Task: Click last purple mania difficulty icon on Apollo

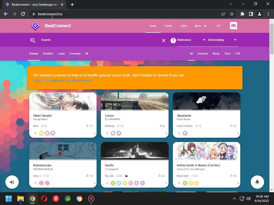Action: click(x=143, y=183)
